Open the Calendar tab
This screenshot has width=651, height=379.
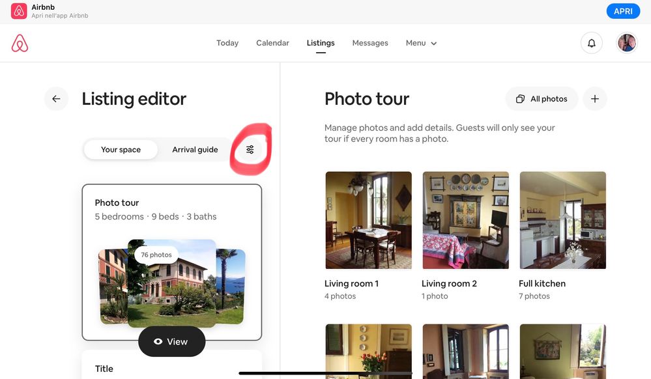[272, 43]
